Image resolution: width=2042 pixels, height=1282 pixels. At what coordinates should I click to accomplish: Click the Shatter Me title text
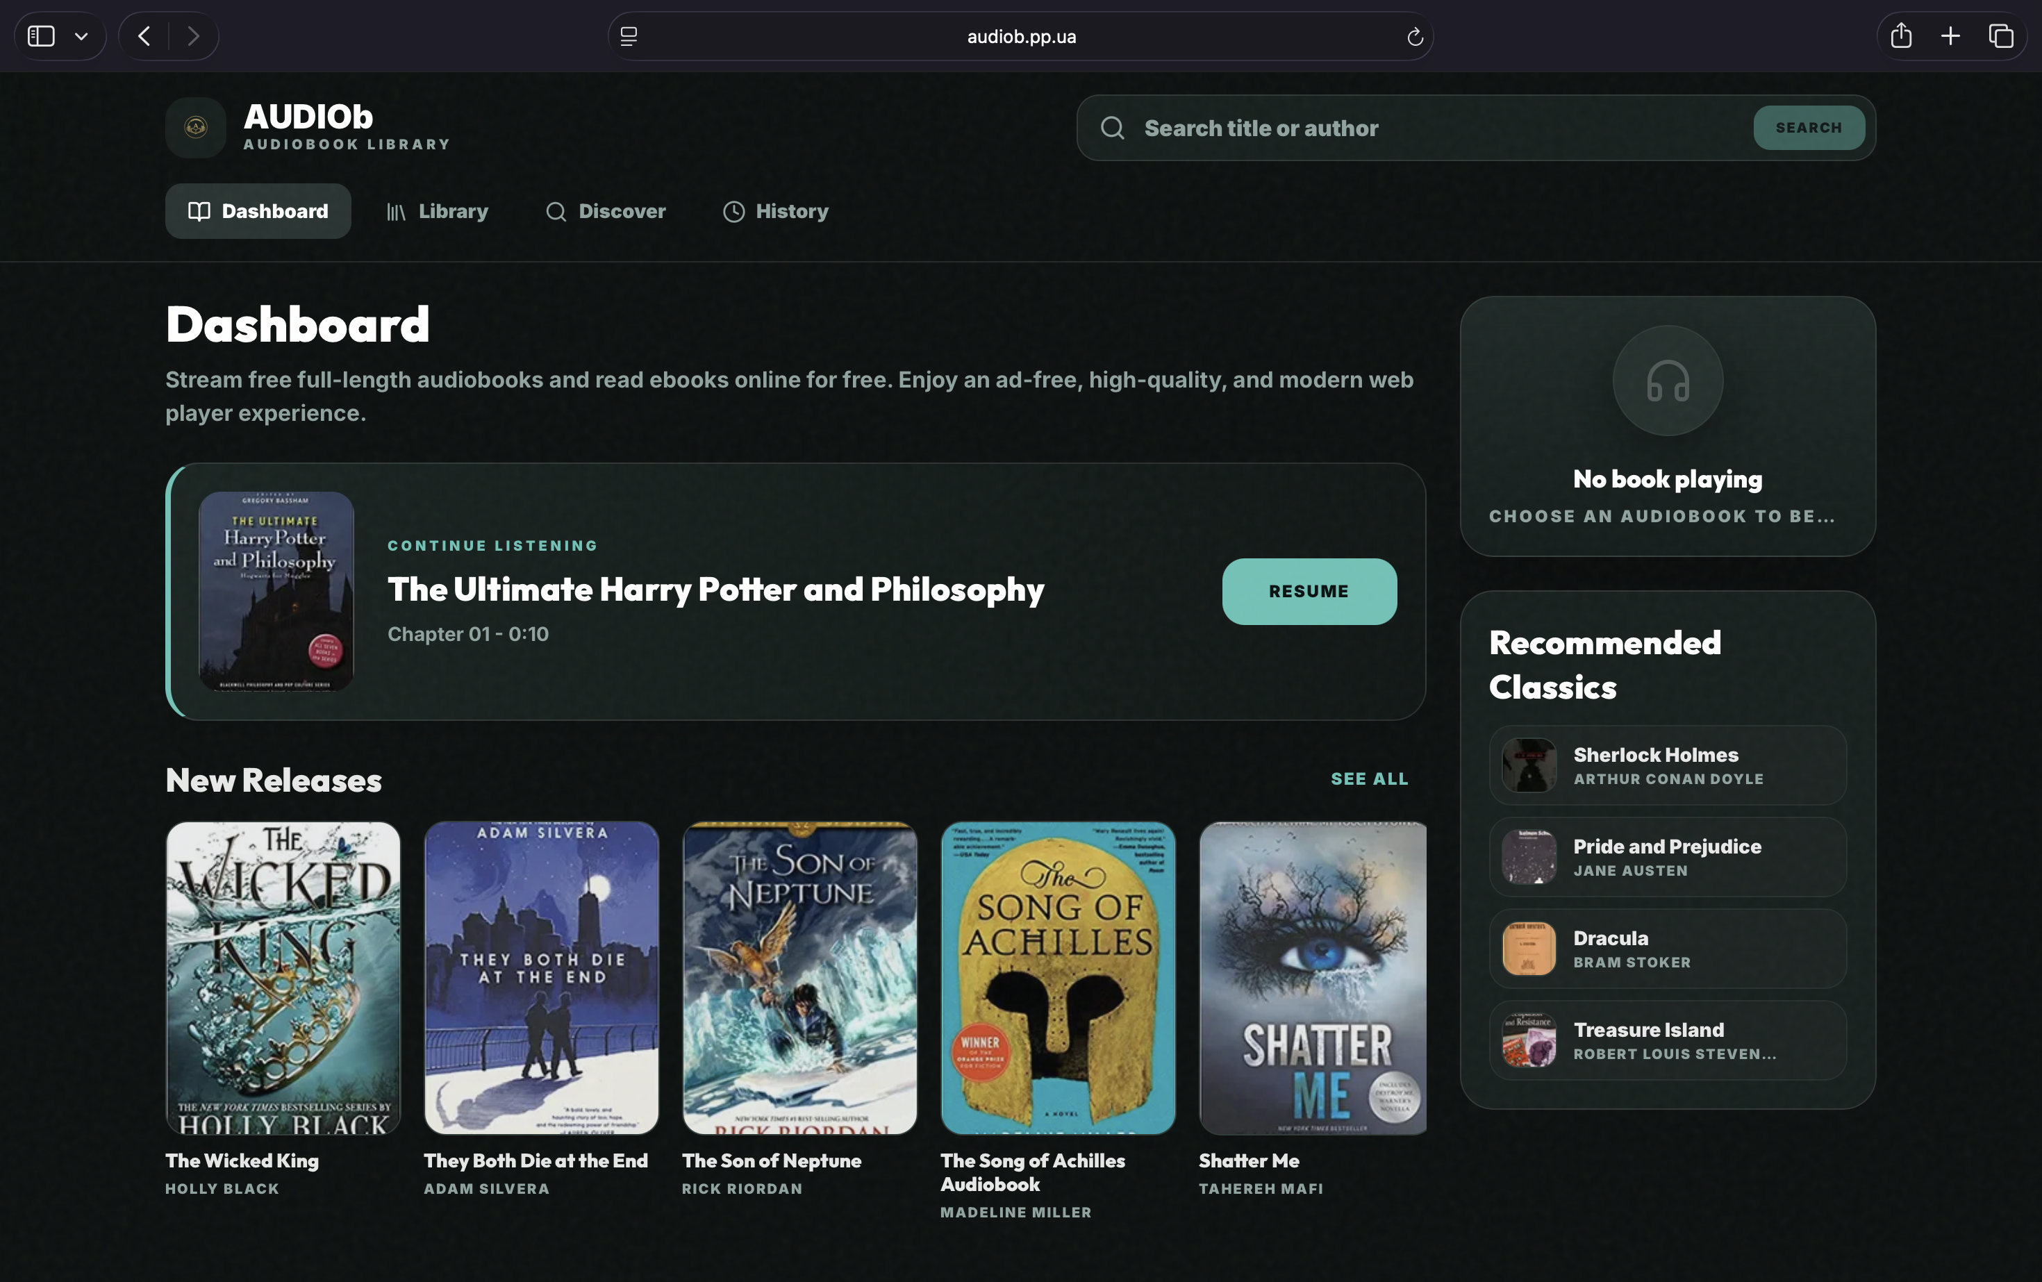(x=1249, y=1160)
